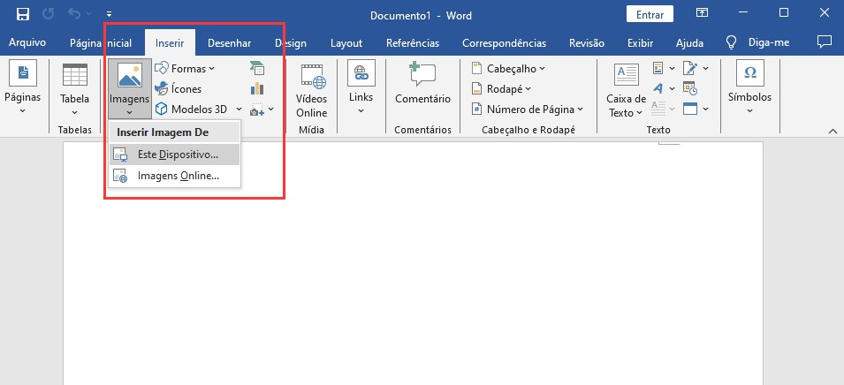Click the Redo icon in quick access toolbar
Viewport: 844px width, 385px height.
(49, 13)
